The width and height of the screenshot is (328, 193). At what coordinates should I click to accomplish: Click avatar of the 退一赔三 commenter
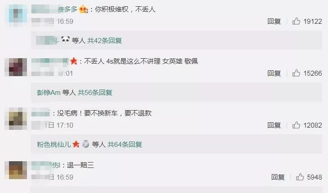pos(16,170)
